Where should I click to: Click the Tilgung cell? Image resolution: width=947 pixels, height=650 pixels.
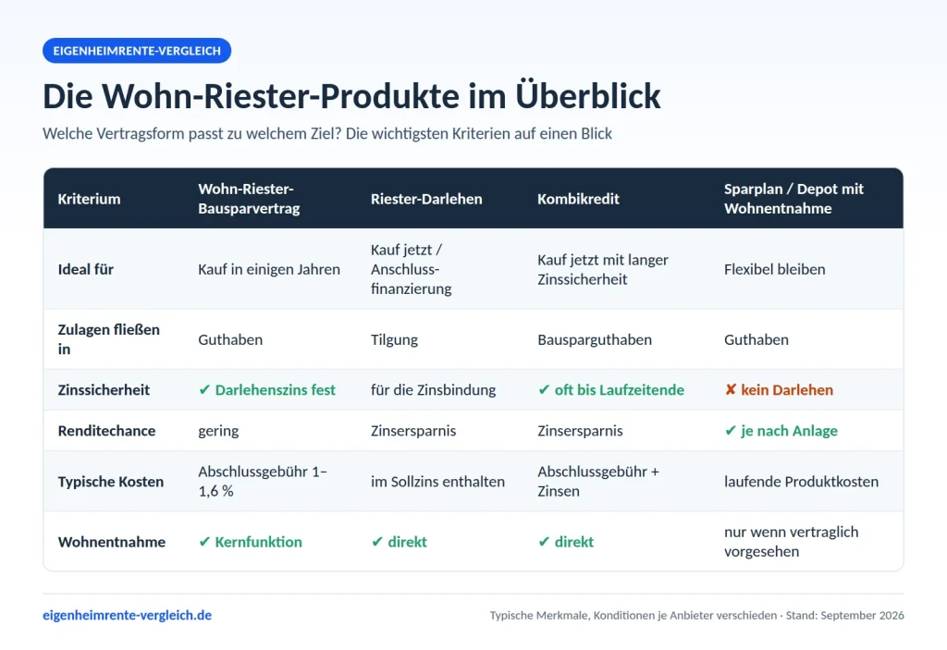click(394, 339)
